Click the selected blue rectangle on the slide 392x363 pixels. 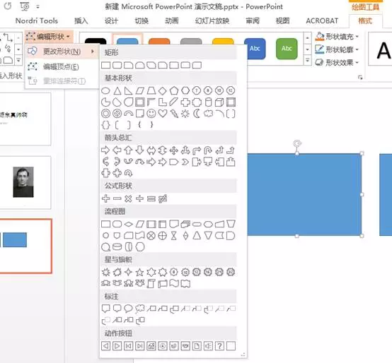tap(304, 195)
